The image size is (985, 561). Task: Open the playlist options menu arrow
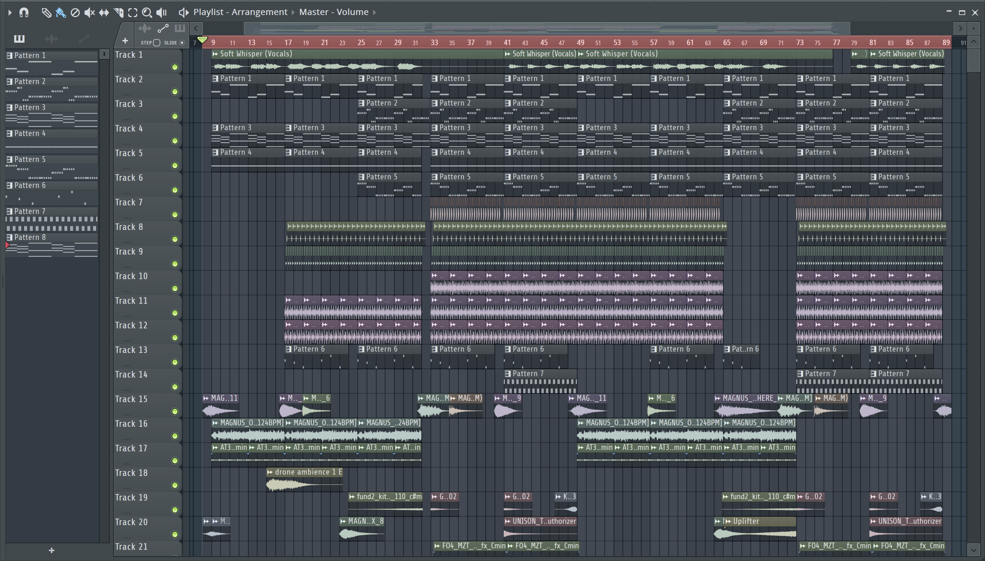click(x=10, y=12)
